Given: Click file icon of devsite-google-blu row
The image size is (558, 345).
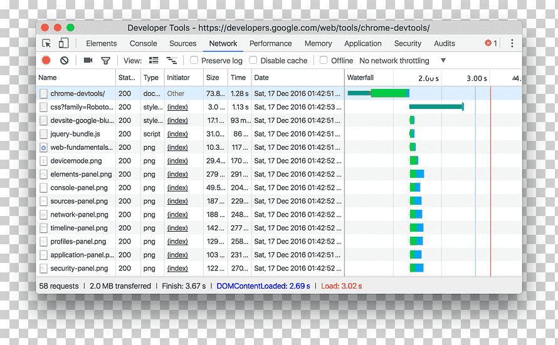Looking at the screenshot, I should point(43,121).
